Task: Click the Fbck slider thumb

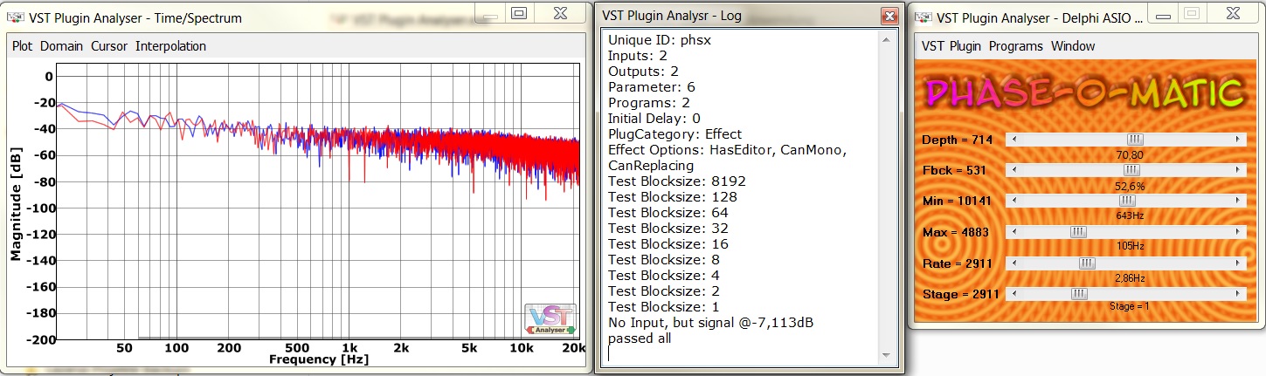Action: pyautogui.click(x=1131, y=169)
